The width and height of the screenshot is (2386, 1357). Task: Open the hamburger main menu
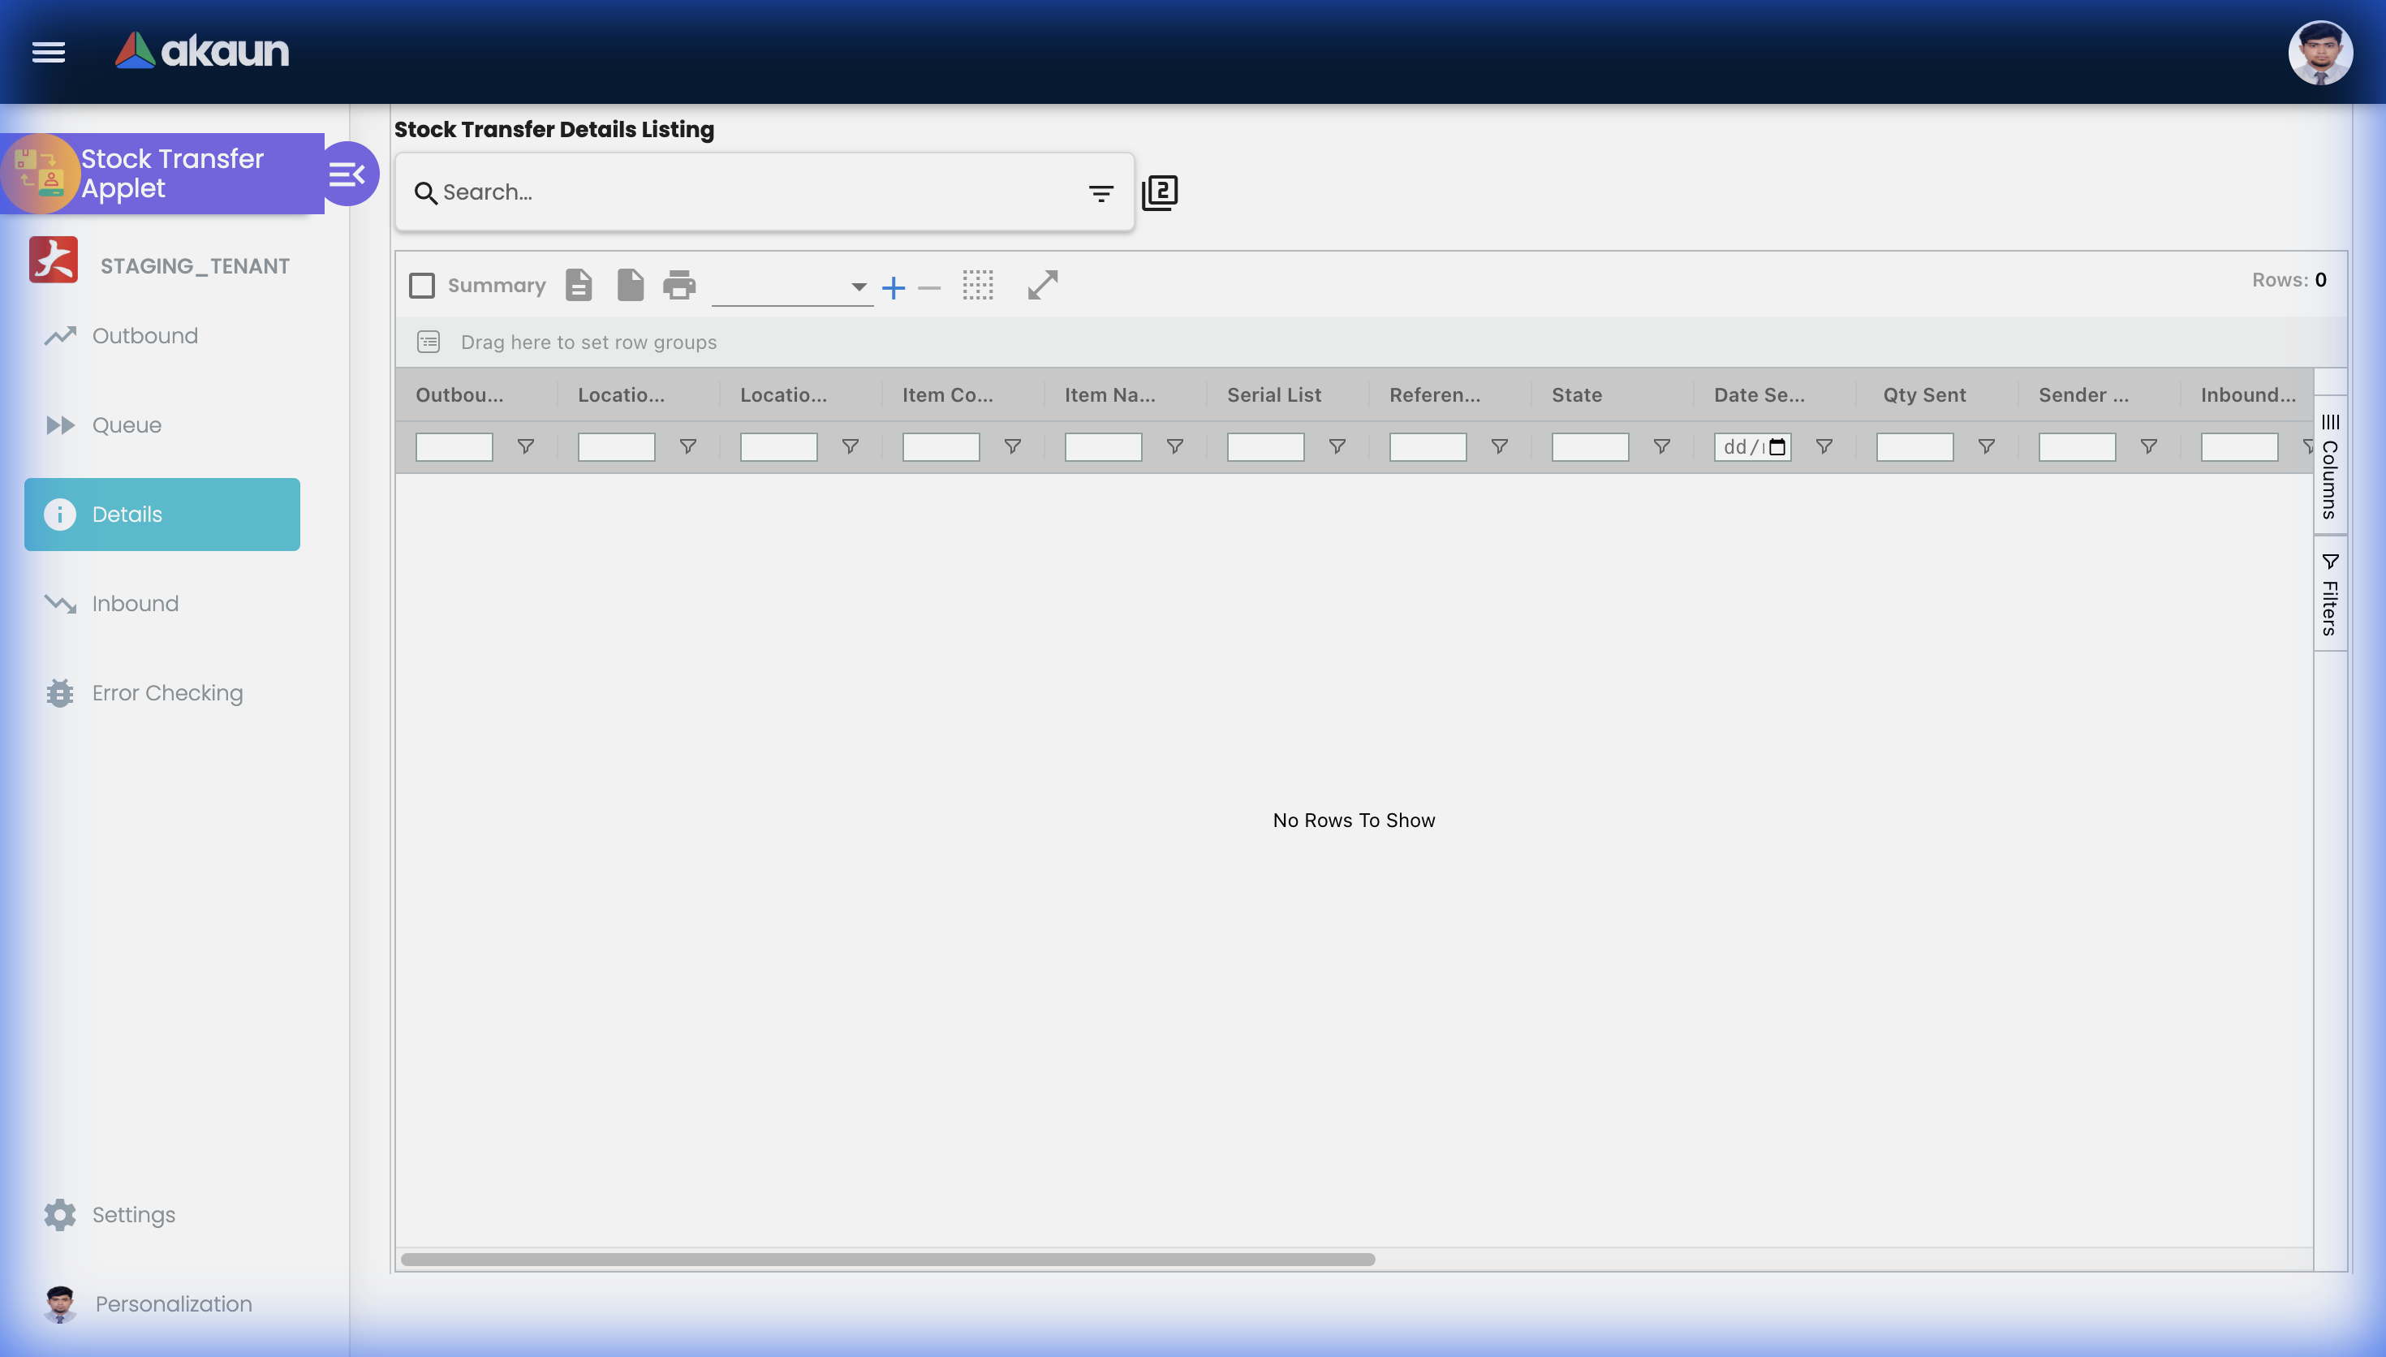[49, 52]
